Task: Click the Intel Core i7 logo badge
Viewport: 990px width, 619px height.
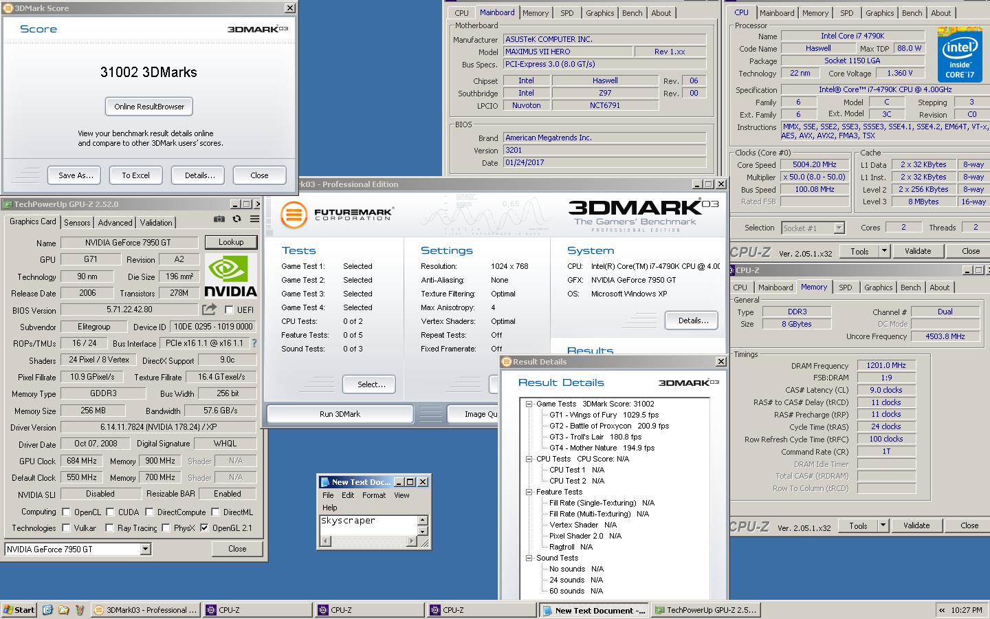Action: (959, 55)
